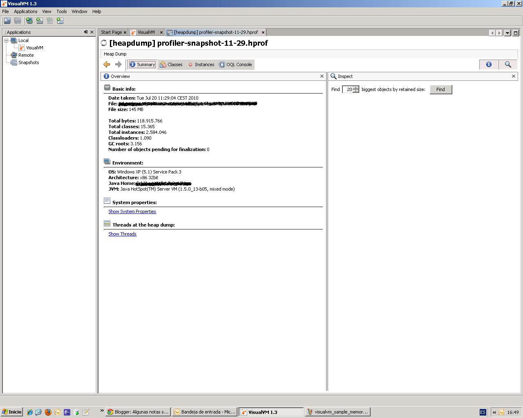Viewport: 523px width, 418px height.
Task: Launch Firefox from the quick launch bar
Action: 48,412
